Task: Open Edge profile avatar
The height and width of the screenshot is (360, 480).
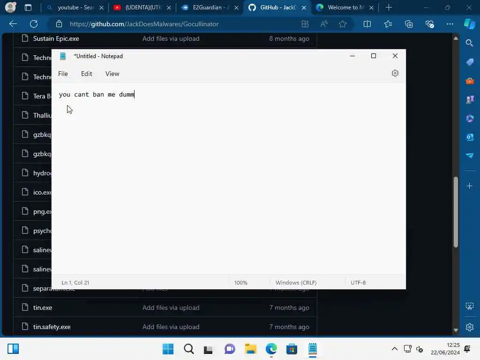Action: click(x=10, y=7)
